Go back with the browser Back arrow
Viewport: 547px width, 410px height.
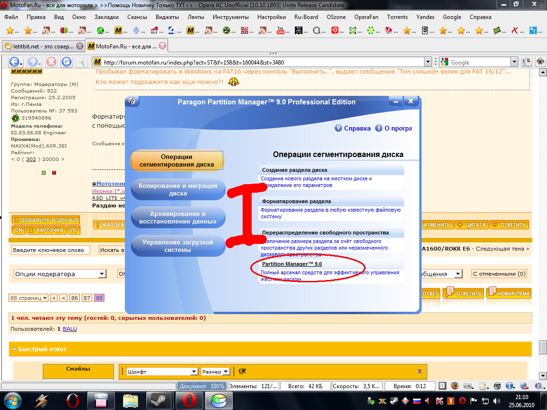tap(14, 62)
